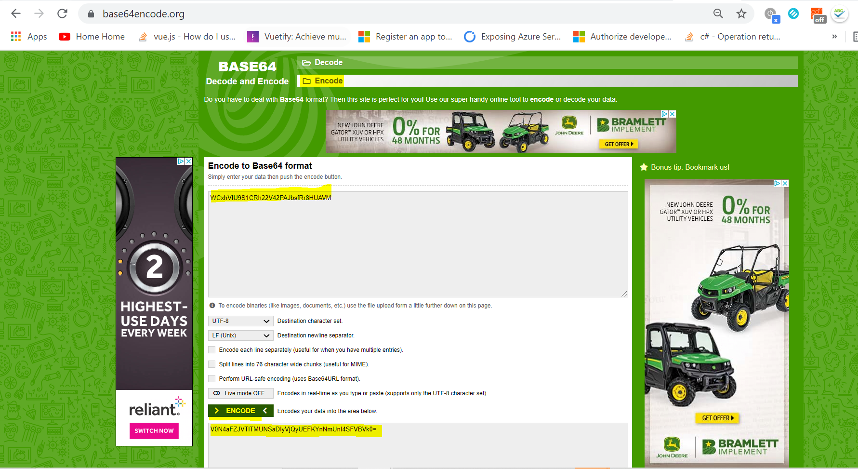
Task: Expand the LF (Unix) newline separator dropdown
Action: point(240,335)
